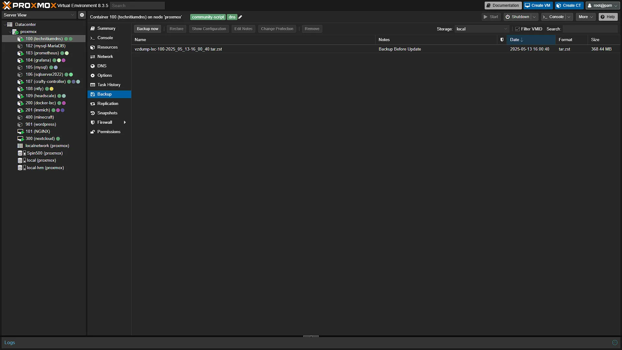
Task: Open the Storage local combo box
Action: (x=482, y=29)
